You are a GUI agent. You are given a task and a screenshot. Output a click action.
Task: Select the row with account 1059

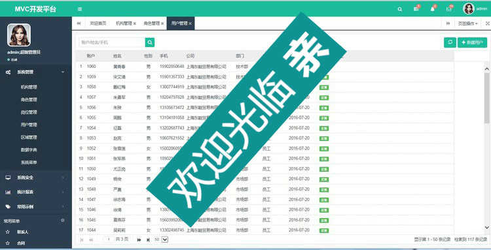pos(264,77)
